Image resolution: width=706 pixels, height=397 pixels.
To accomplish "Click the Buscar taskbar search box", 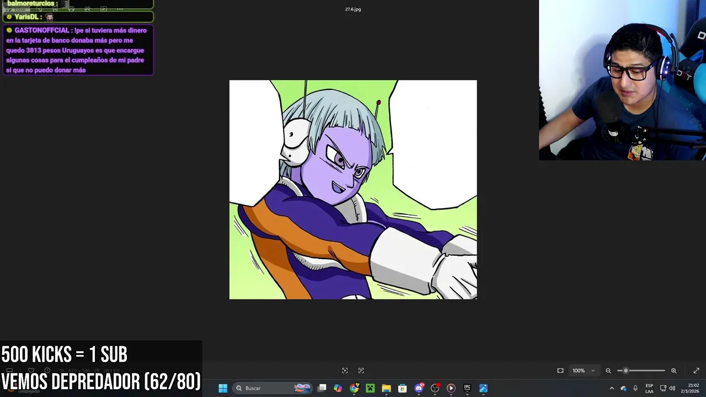I will point(272,388).
